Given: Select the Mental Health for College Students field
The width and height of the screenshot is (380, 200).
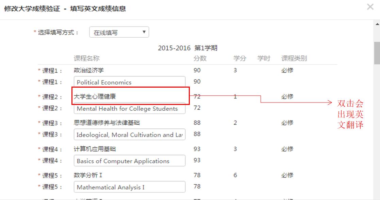Looking at the screenshot, I should (129, 109).
